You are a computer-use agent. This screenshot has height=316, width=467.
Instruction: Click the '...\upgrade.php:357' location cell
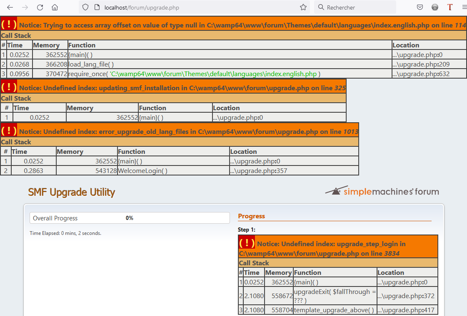pyautogui.click(x=294, y=170)
